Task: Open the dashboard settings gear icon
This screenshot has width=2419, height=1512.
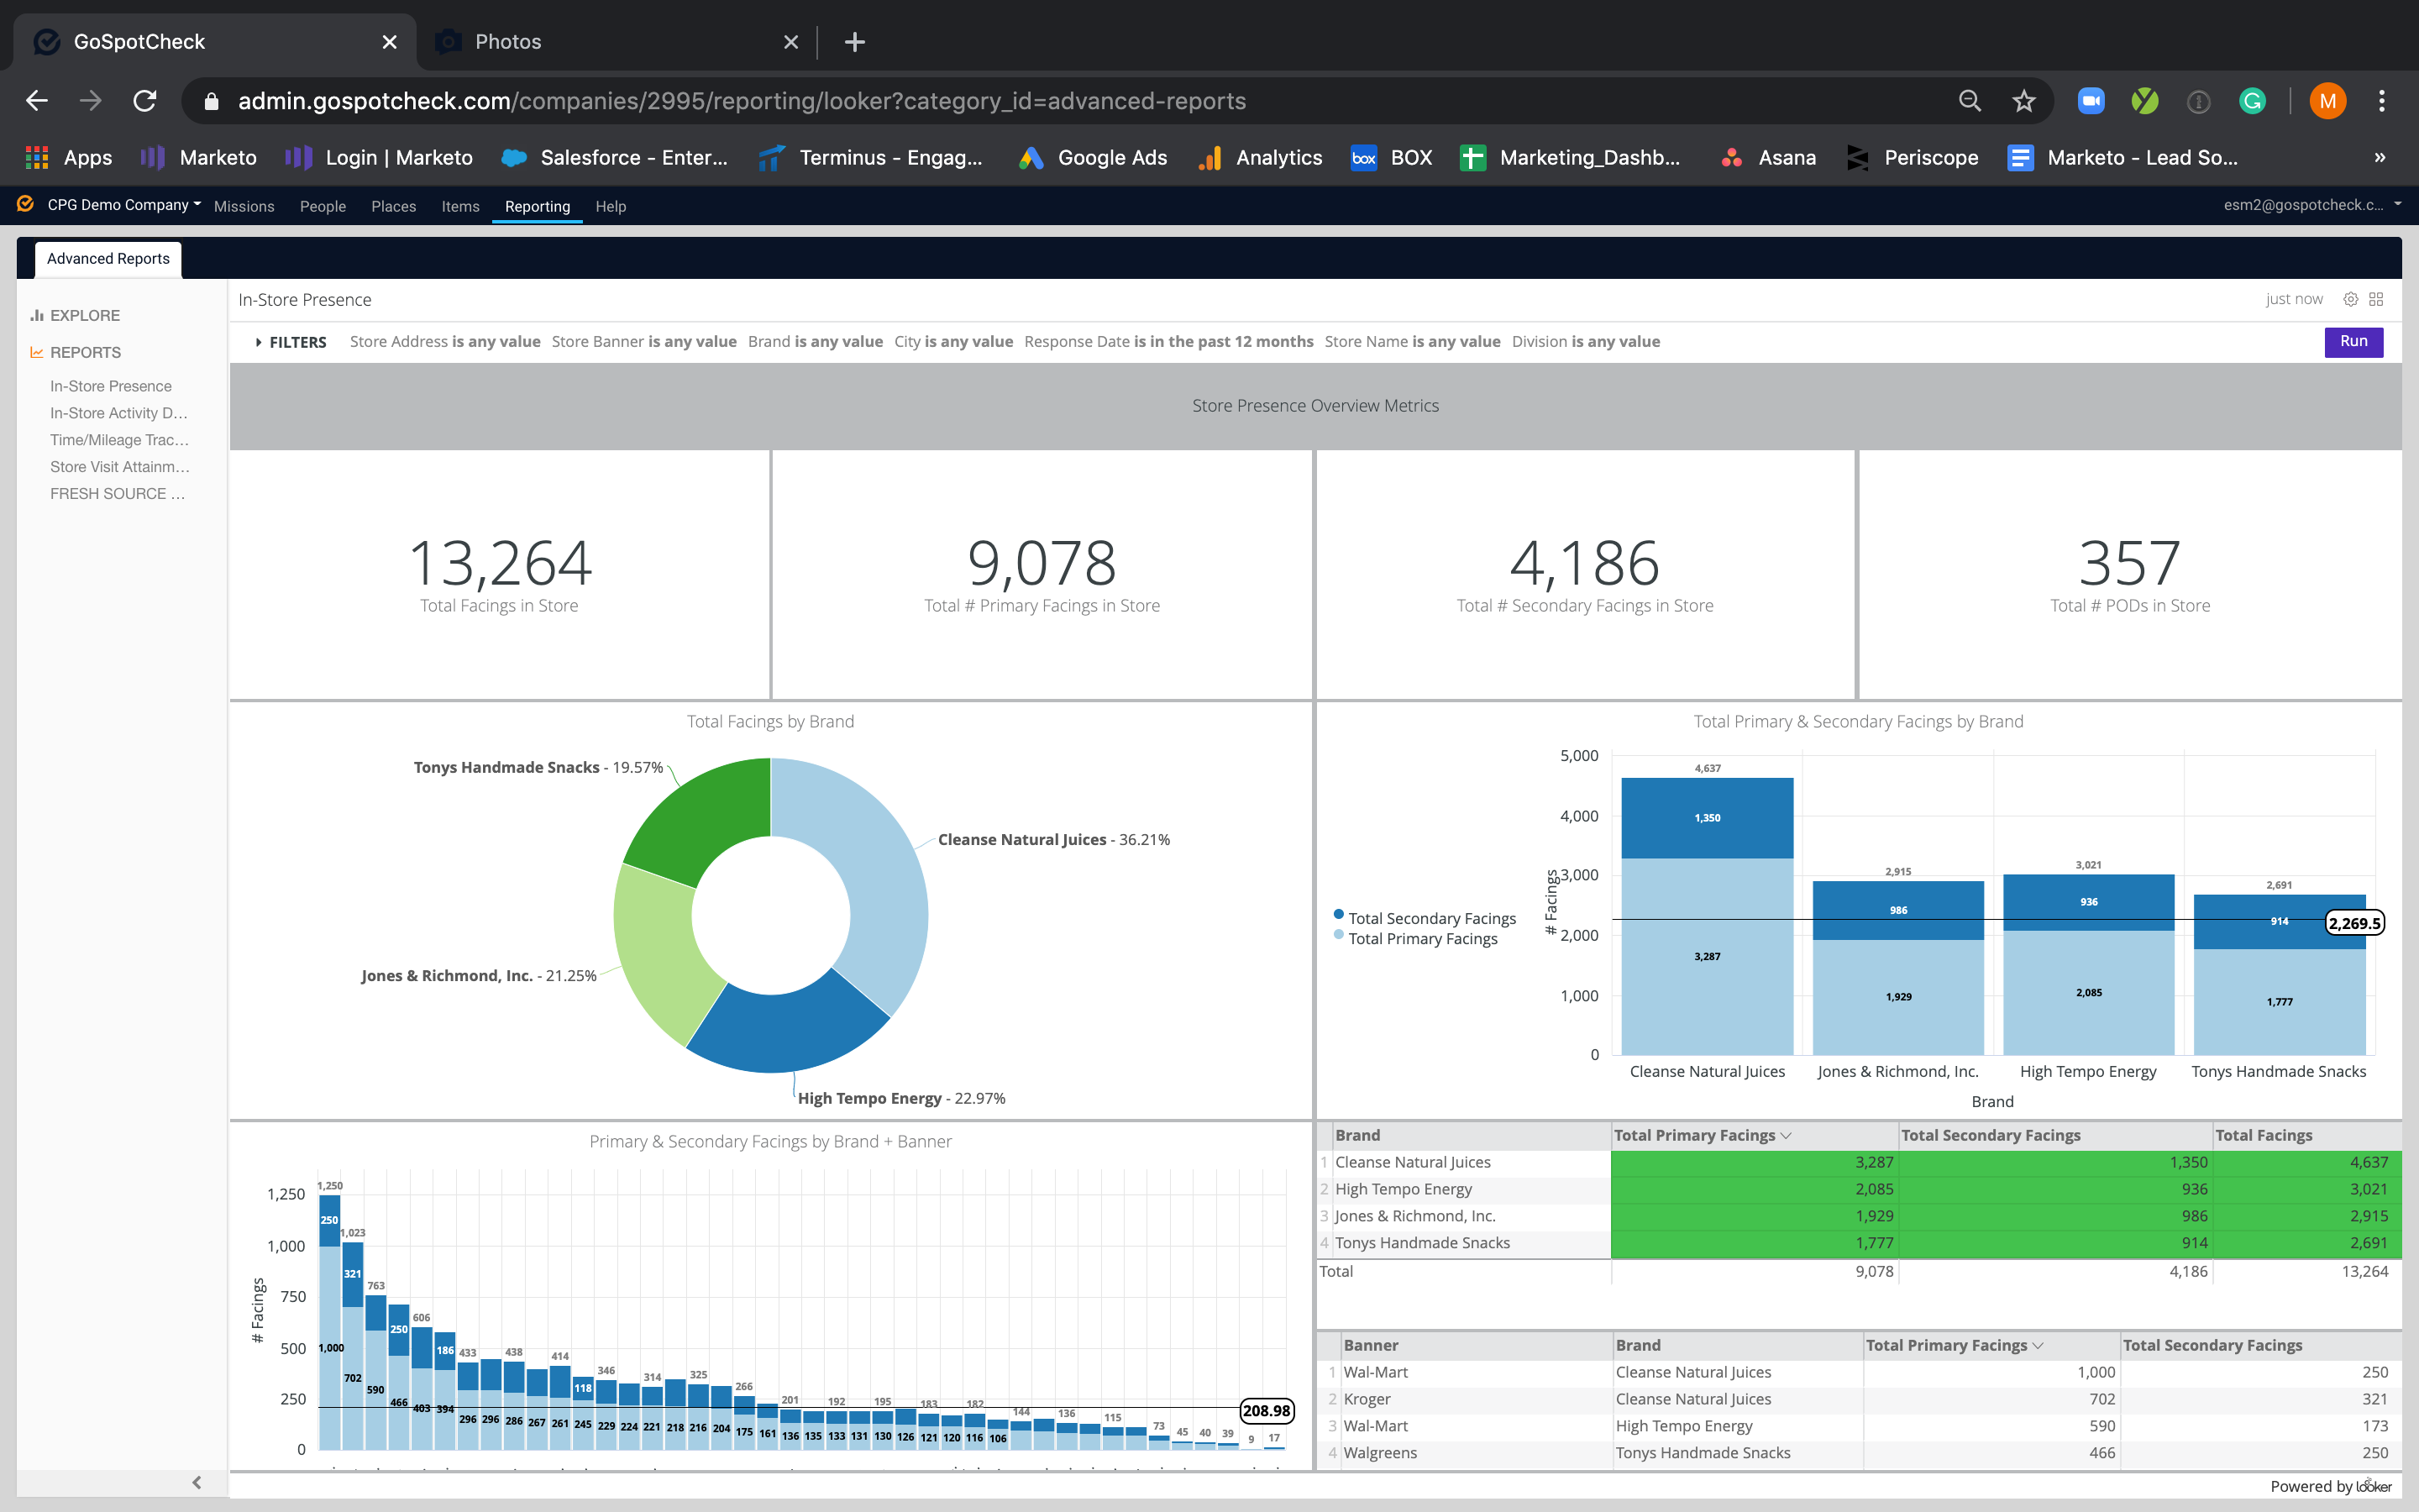Action: click(2351, 299)
